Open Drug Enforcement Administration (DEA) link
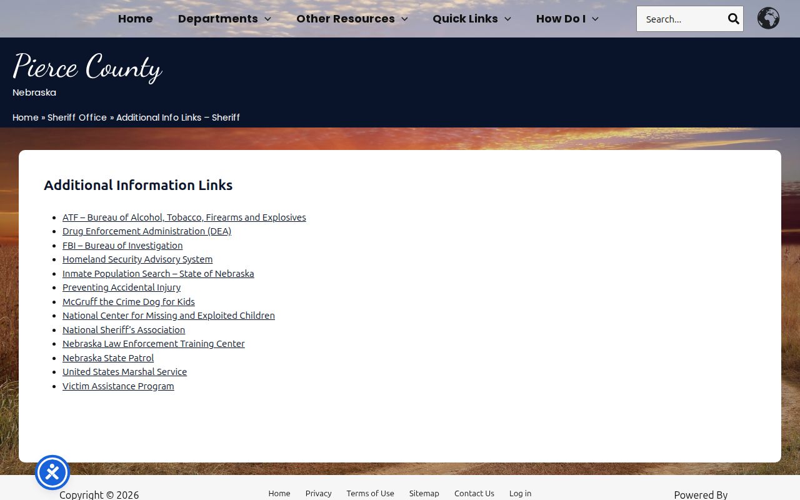Viewport: 800px width, 500px height. pos(147,231)
